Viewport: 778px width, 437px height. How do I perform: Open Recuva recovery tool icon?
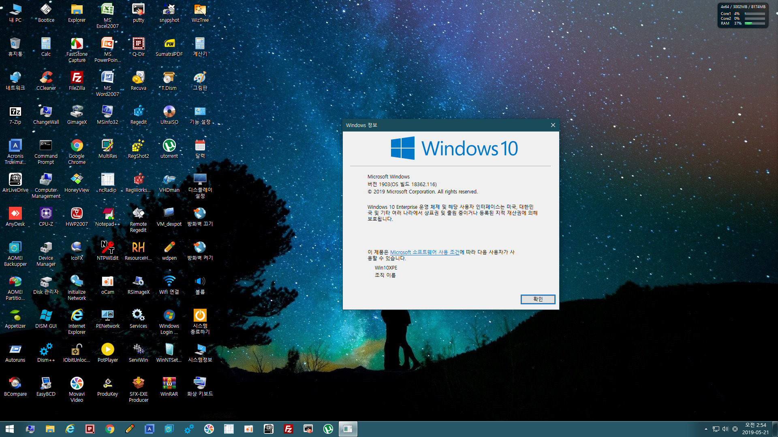pyautogui.click(x=138, y=81)
